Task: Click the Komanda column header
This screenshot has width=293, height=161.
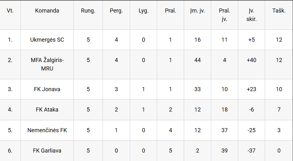Action: pyautogui.click(x=47, y=11)
